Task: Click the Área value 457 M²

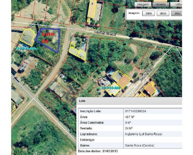Action: click(130, 117)
